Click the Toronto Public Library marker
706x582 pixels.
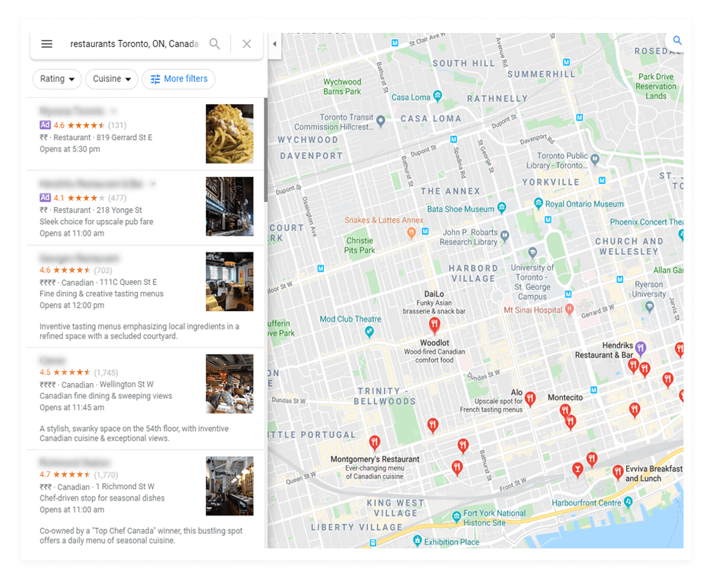pyautogui.click(x=595, y=159)
